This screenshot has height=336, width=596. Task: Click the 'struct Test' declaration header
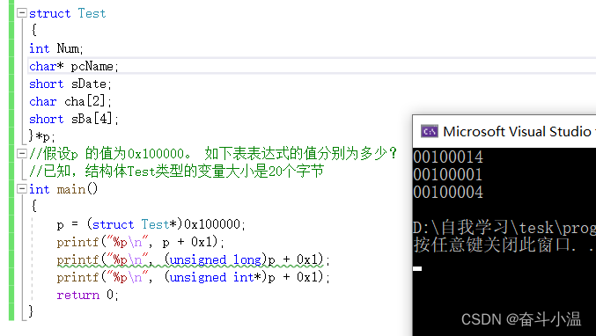67,13
